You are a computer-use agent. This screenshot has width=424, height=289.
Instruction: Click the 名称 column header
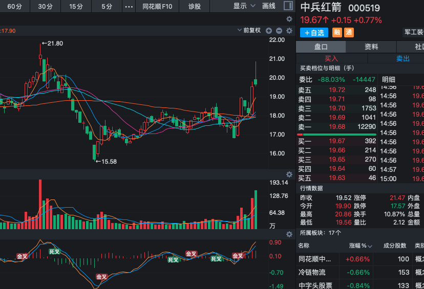[304, 246]
